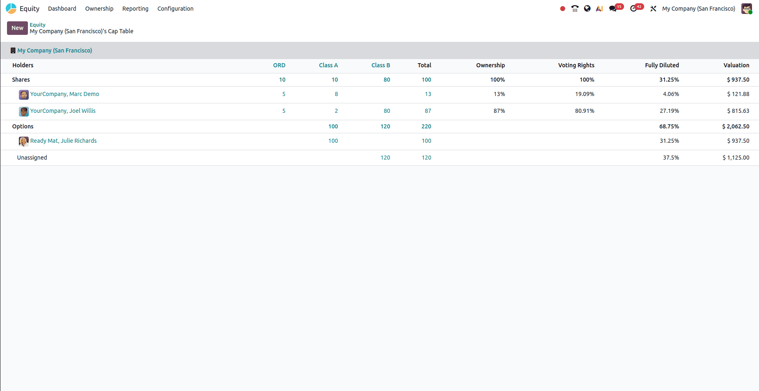759x391 pixels.
Task: Click Julie Richards avatar thumbnail
Action: (x=24, y=142)
